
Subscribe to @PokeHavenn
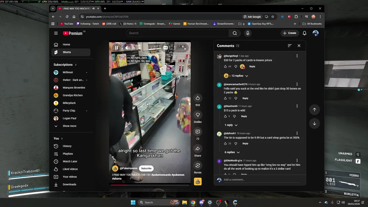tap(146, 168)
